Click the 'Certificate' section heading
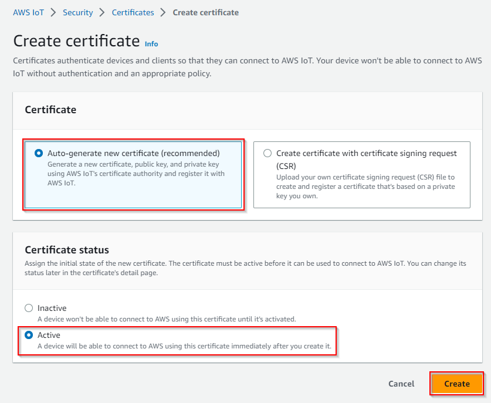 coord(50,110)
